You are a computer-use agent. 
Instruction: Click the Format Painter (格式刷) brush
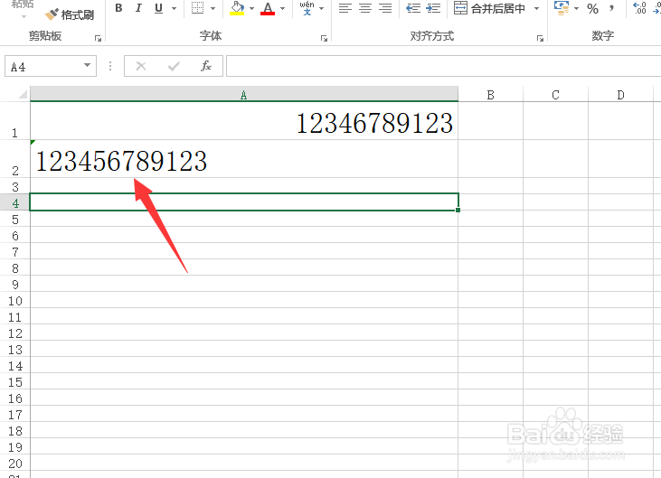(x=69, y=15)
